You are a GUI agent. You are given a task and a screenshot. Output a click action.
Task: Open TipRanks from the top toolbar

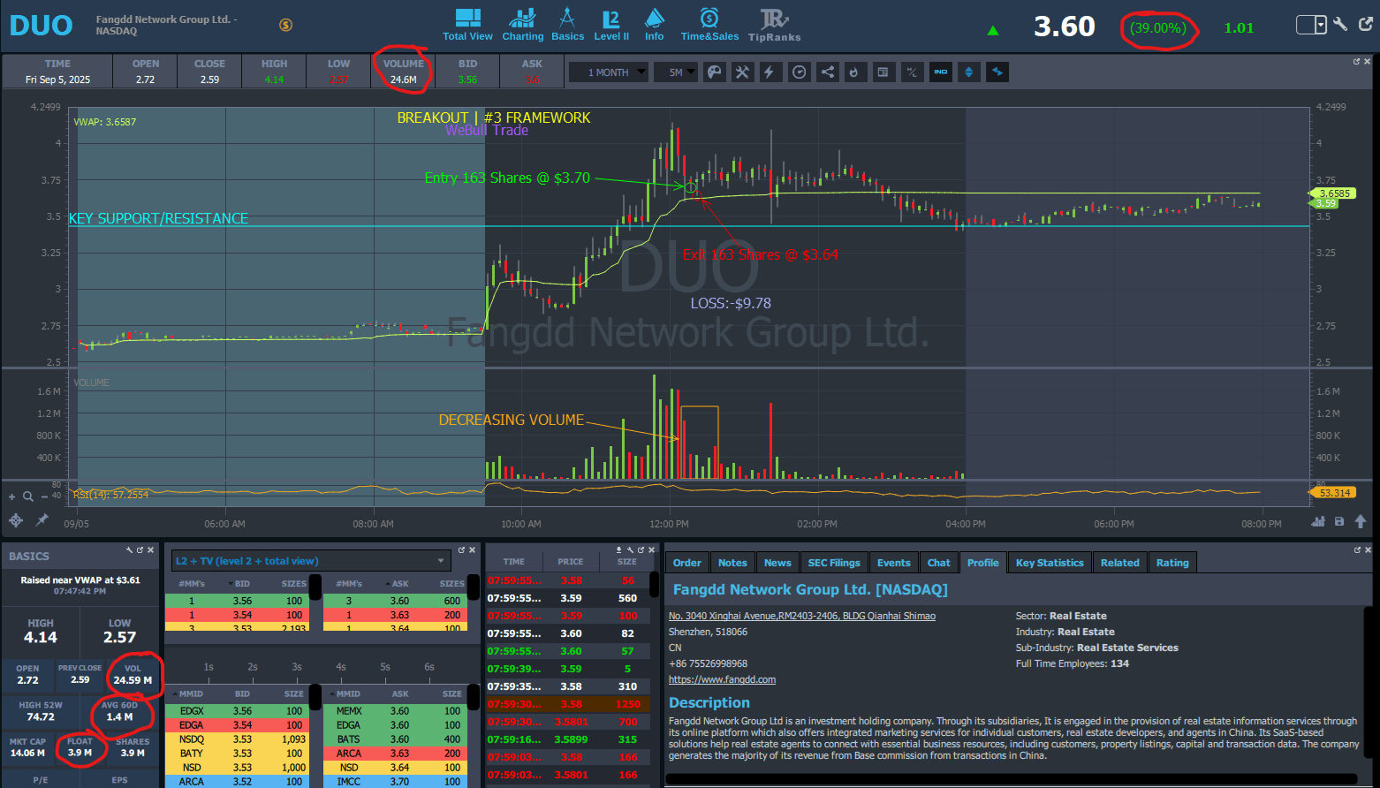point(774,24)
